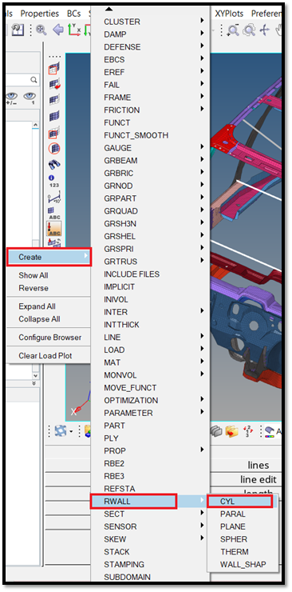Click the circular mesh mask icon
This screenshot has height=592, width=292.
coord(54,148)
